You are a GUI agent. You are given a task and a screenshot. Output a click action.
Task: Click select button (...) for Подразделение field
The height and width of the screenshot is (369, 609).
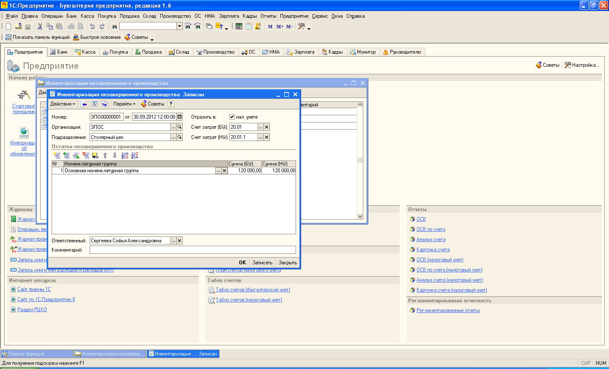(173, 137)
